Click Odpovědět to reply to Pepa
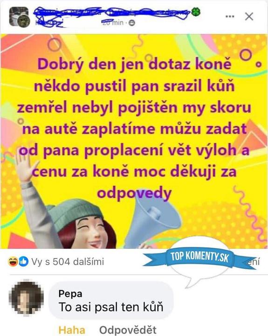 (x=128, y=330)
